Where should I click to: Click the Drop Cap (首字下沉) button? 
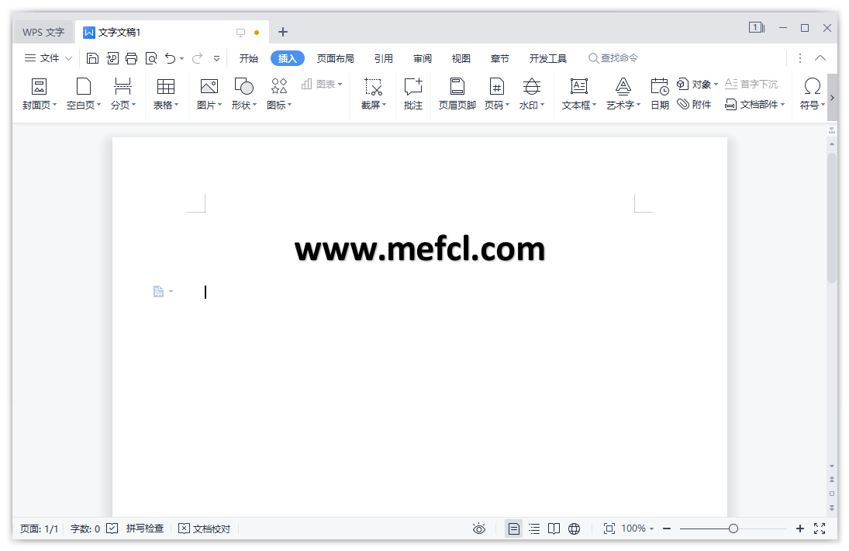751,85
